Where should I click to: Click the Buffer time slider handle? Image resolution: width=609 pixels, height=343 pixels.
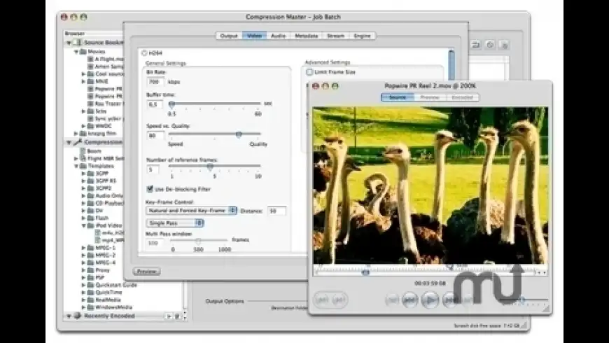171,104
